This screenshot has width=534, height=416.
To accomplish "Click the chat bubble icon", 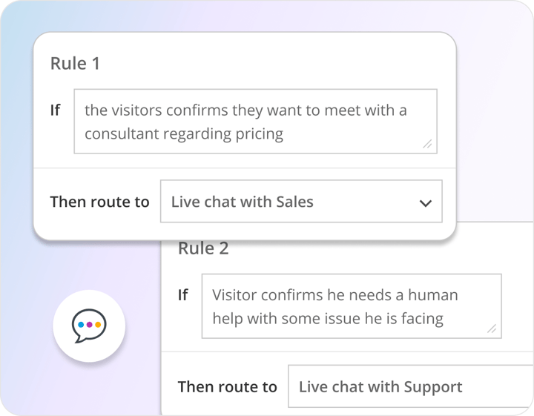I will [x=89, y=326].
